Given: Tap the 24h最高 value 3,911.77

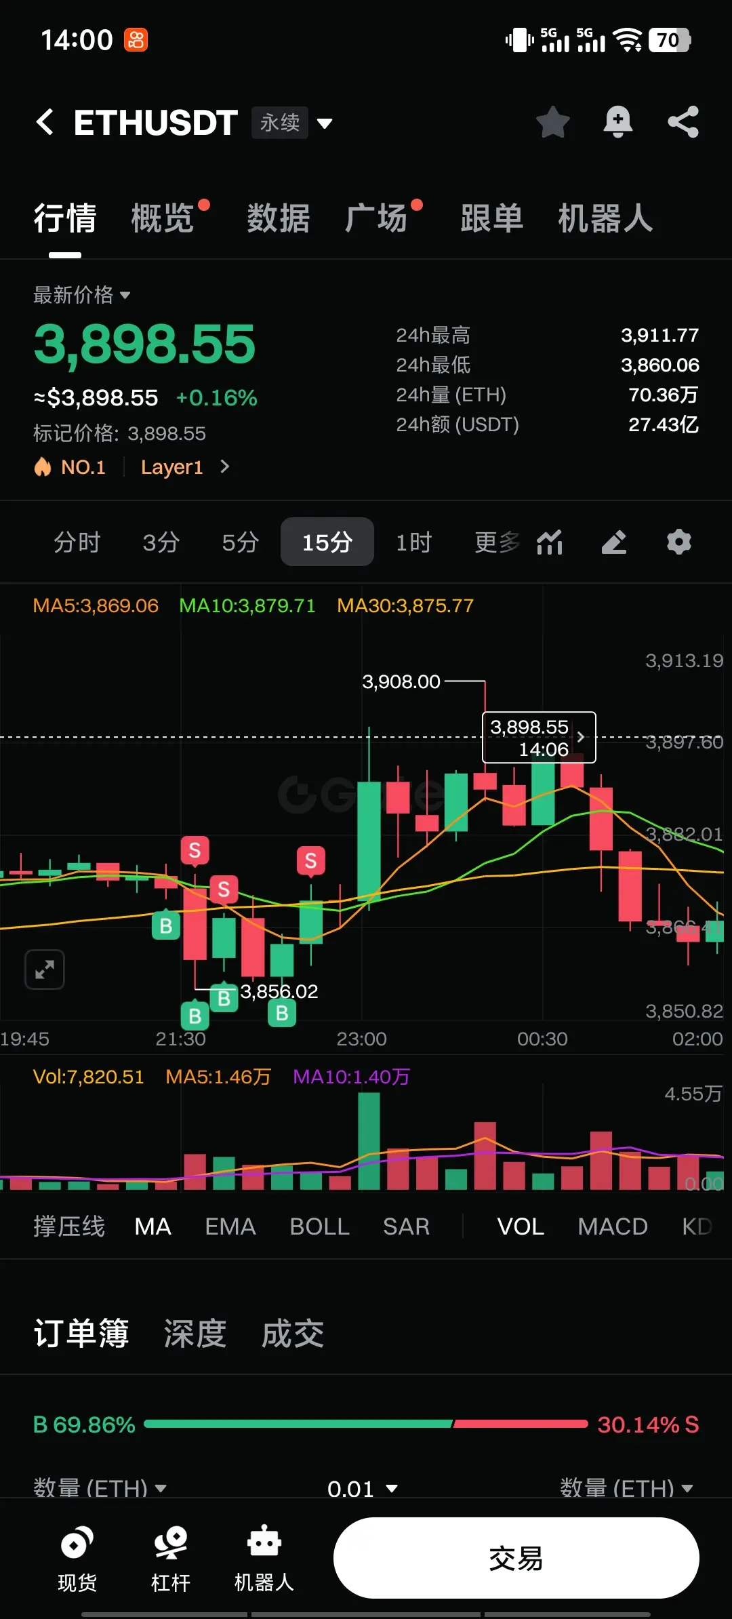Looking at the screenshot, I should coord(659,335).
